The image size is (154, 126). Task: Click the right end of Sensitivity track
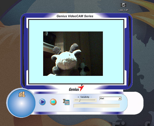[95, 100]
